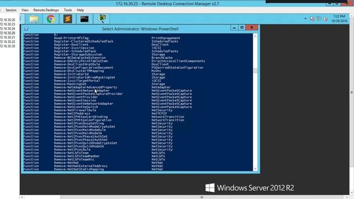The height and width of the screenshot is (199, 354).
Task: Click the PrintManagement module name
Action: pos(166,38)
